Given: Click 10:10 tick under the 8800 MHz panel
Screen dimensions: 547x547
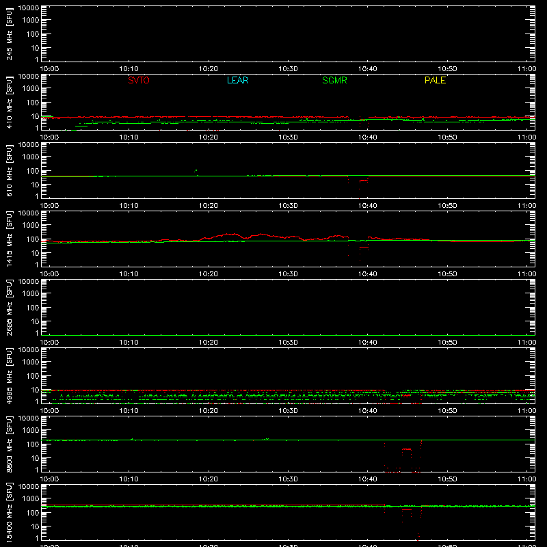Looking at the screenshot, I should coord(129,479).
